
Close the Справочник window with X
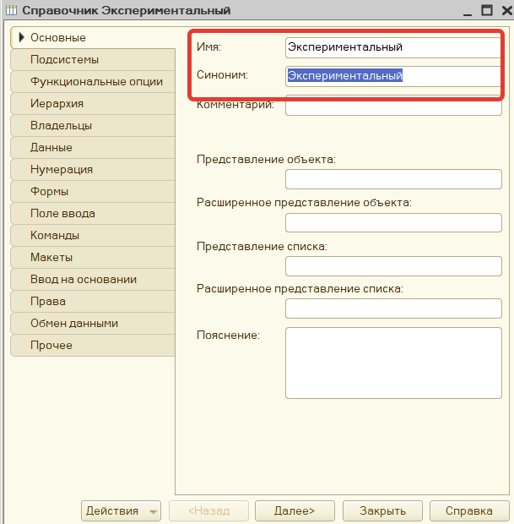(507, 10)
